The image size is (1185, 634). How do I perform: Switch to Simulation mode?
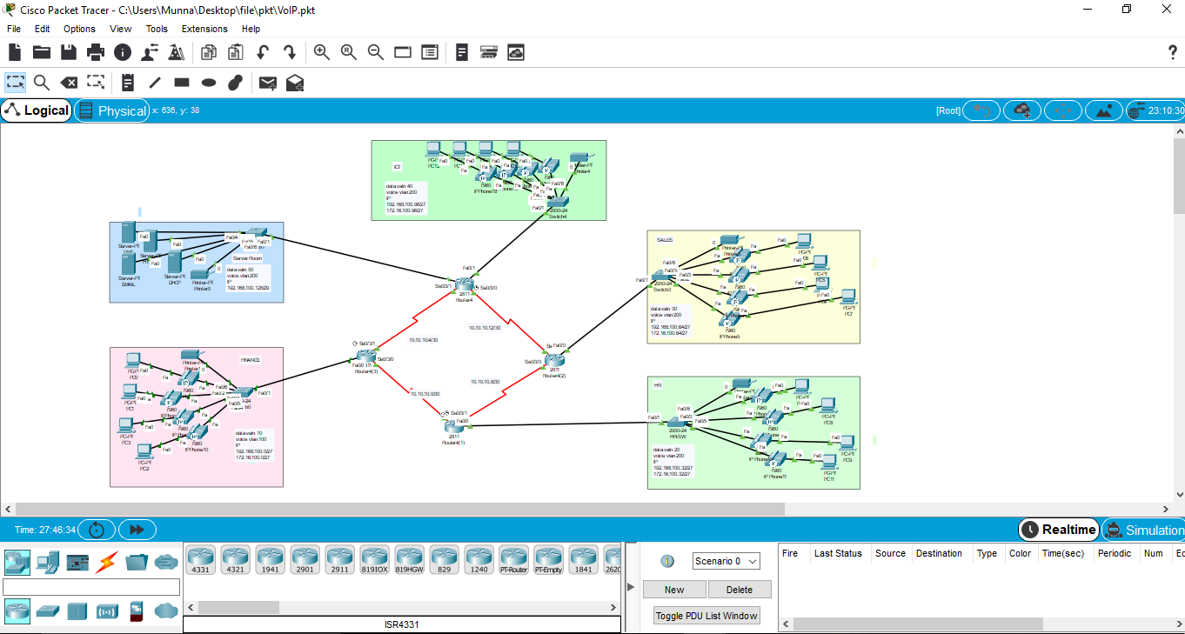pos(1143,530)
